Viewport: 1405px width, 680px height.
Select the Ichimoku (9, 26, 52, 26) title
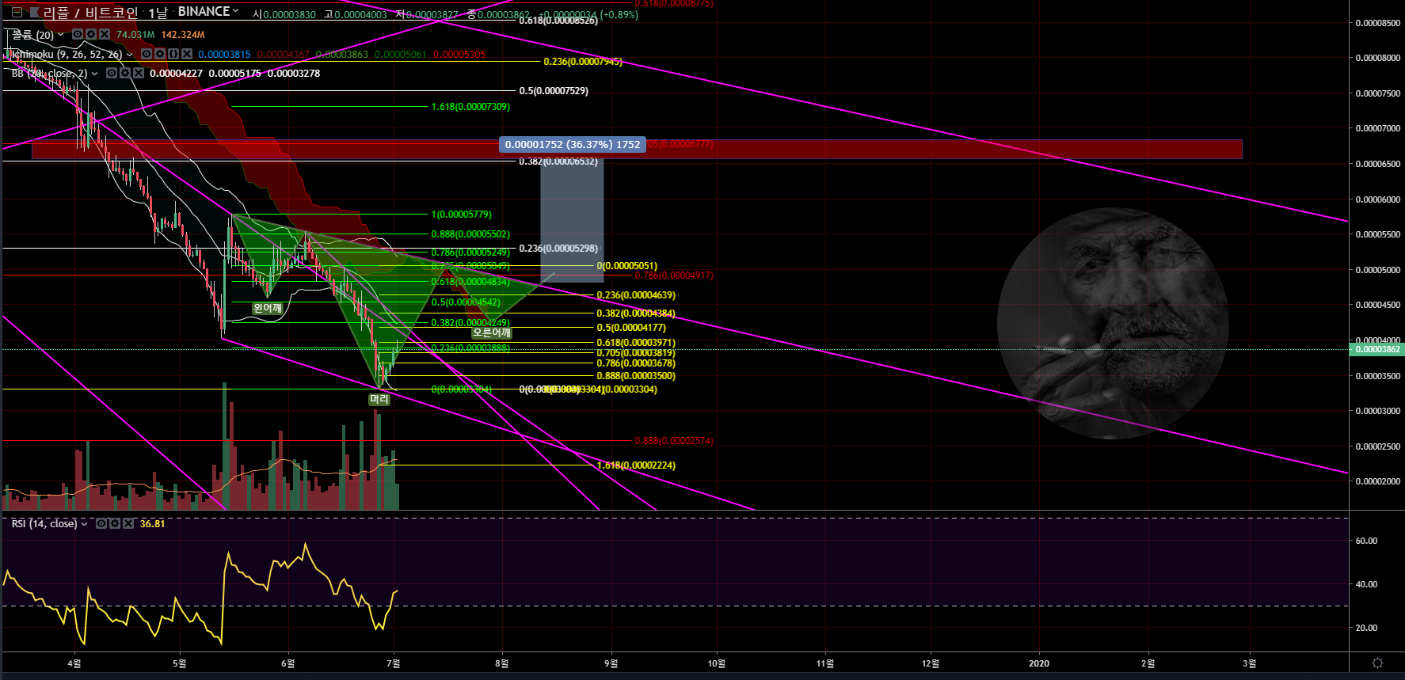pos(67,55)
